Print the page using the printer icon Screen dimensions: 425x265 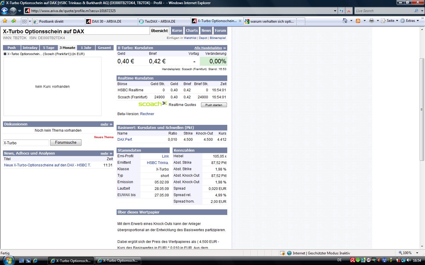click(371, 21)
